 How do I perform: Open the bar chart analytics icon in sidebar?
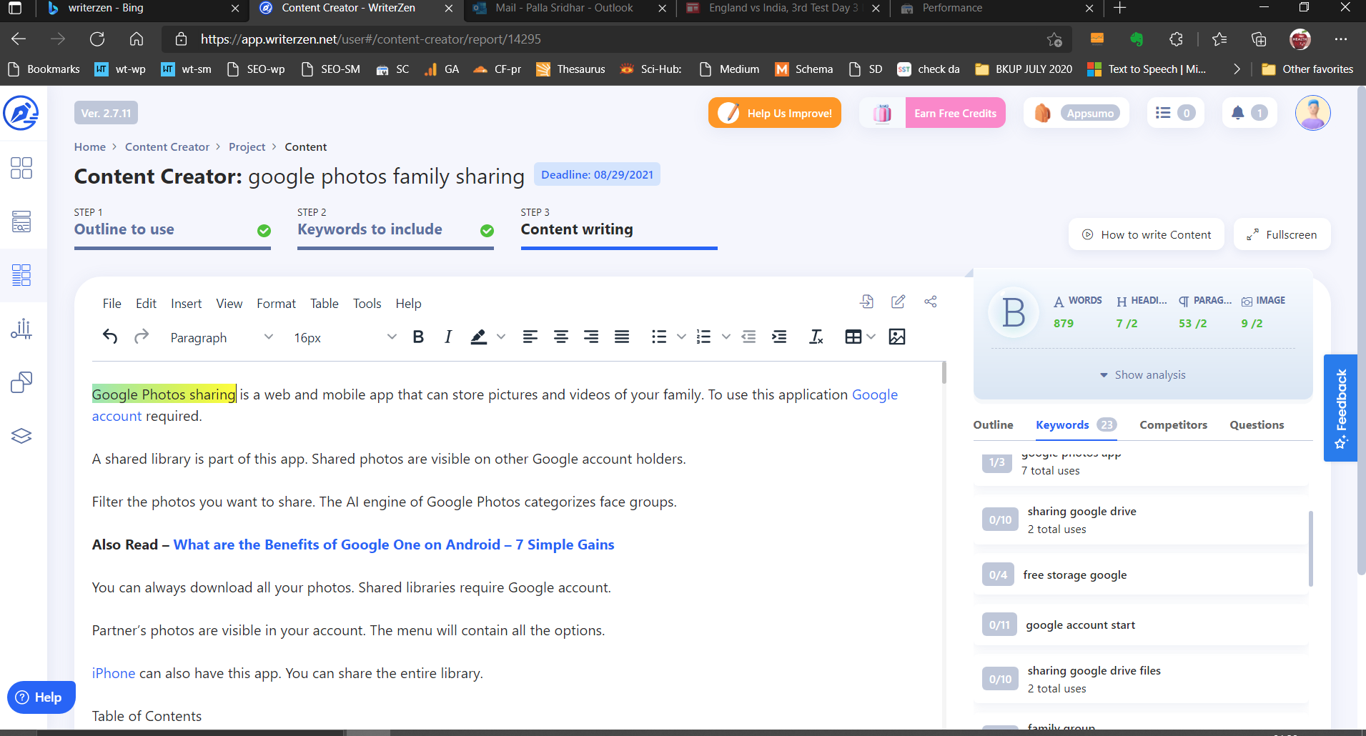[21, 329]
